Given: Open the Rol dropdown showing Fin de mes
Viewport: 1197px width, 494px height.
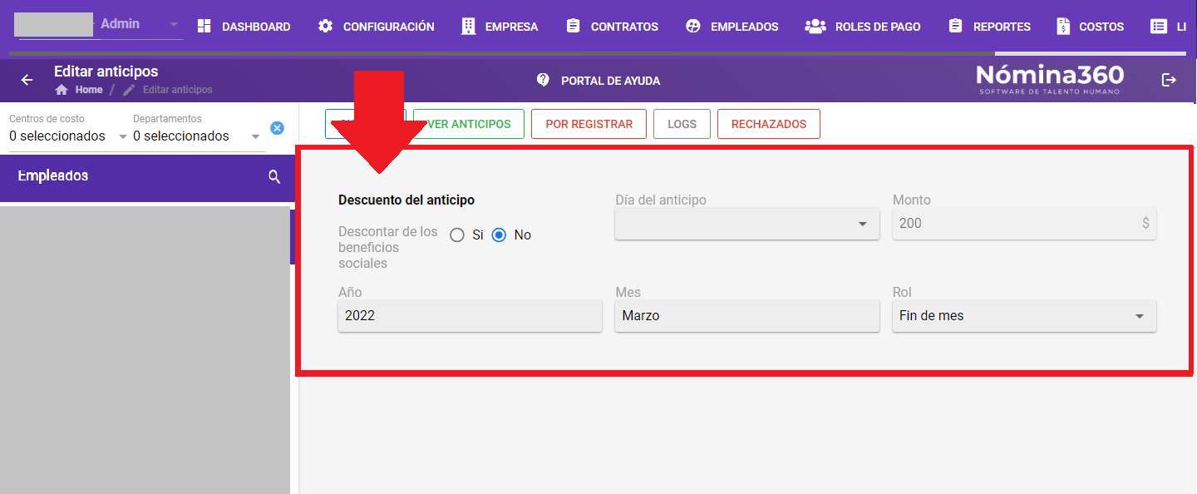Looking at the screenshot, I should (1024, 316).
